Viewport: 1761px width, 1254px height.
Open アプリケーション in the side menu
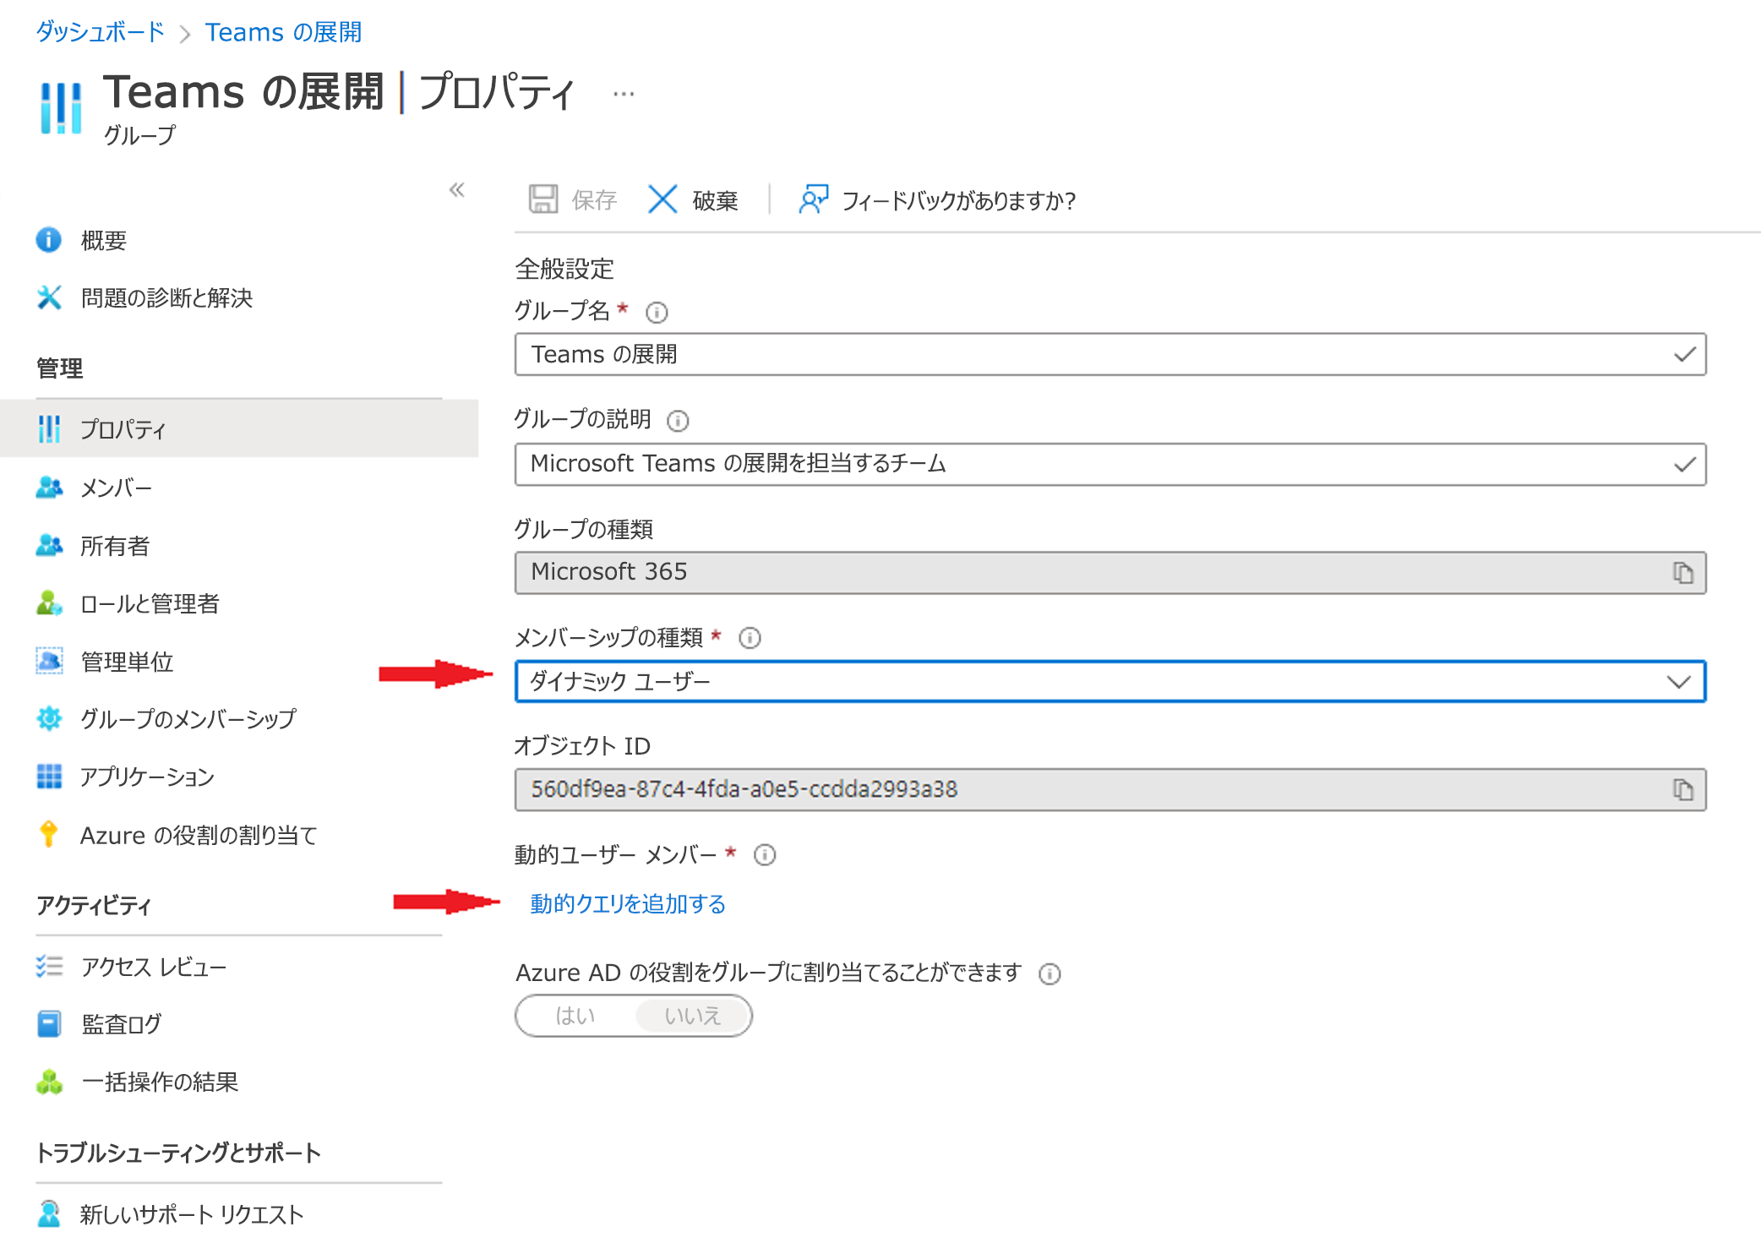(x=147, y=776)
